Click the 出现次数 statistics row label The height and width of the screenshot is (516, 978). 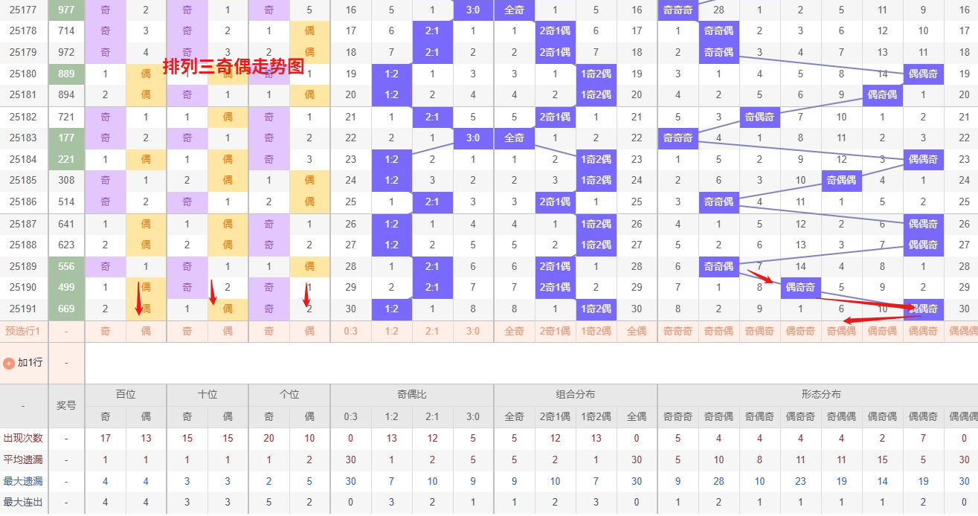[24, 439]
